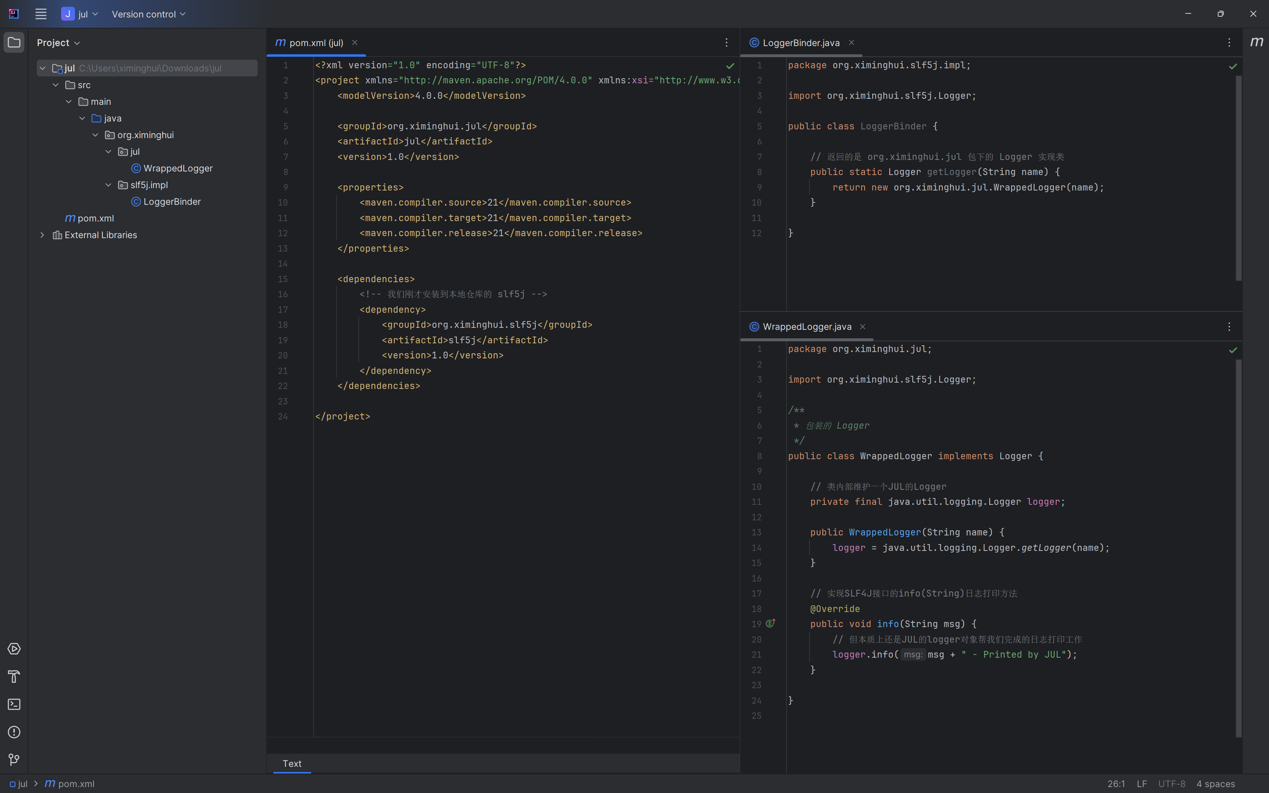Collapse the jul package node
This screenshot has height=793, width=1269.
pos(109,152)
